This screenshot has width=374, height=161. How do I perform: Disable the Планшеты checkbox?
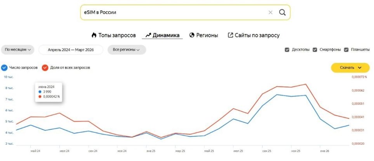[346, 50]
